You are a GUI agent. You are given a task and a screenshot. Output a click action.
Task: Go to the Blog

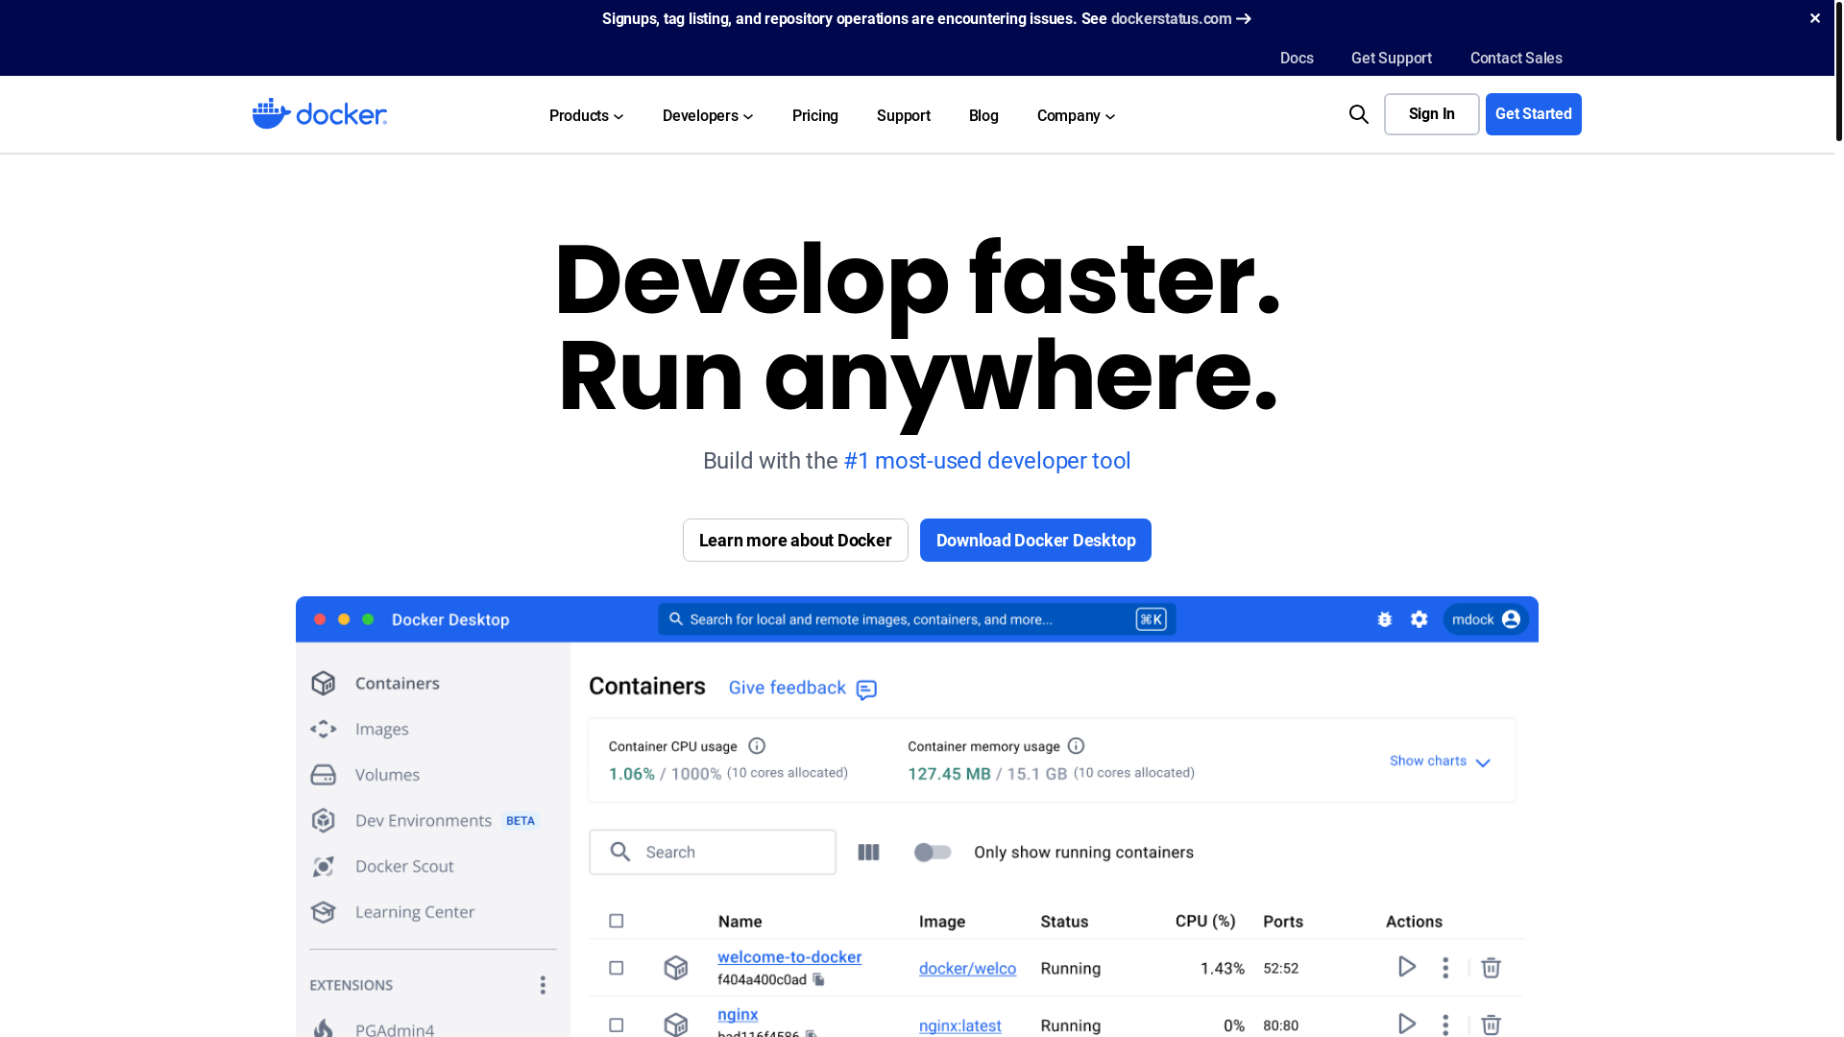coord(983,116)
